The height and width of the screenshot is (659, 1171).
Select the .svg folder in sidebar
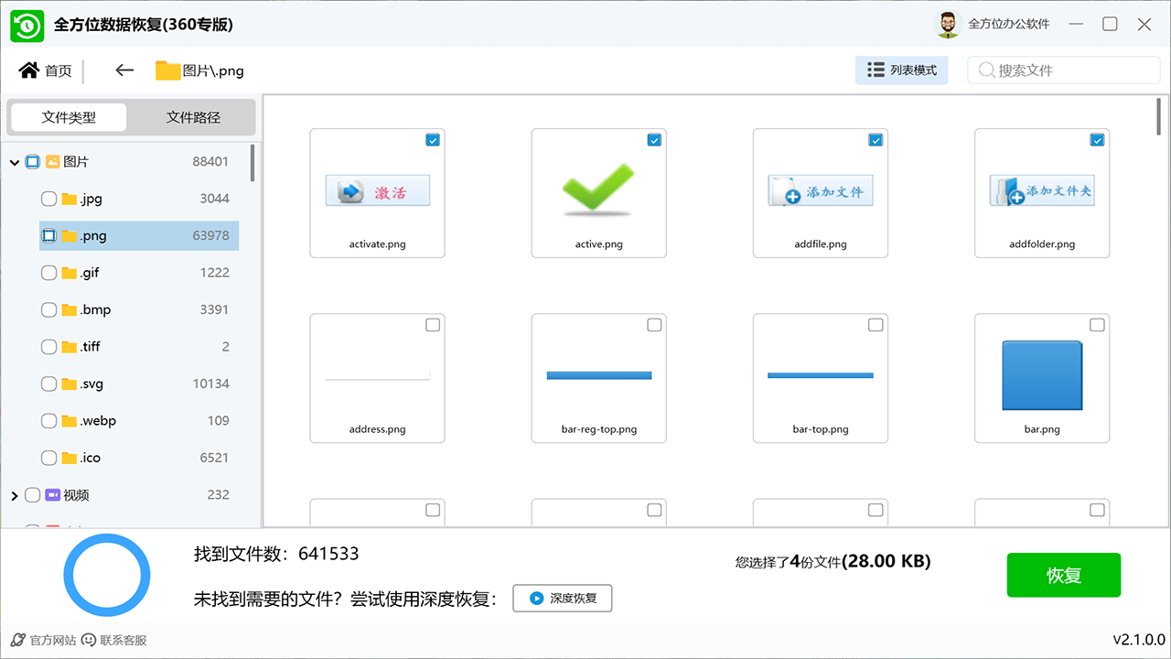91,384
